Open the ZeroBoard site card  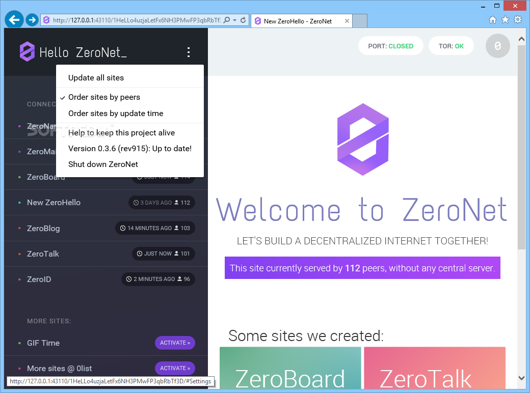click(x=290, y=368)
